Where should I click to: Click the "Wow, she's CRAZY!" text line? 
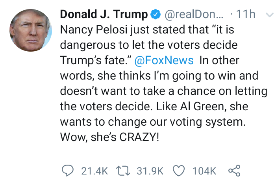pos(109,137)
